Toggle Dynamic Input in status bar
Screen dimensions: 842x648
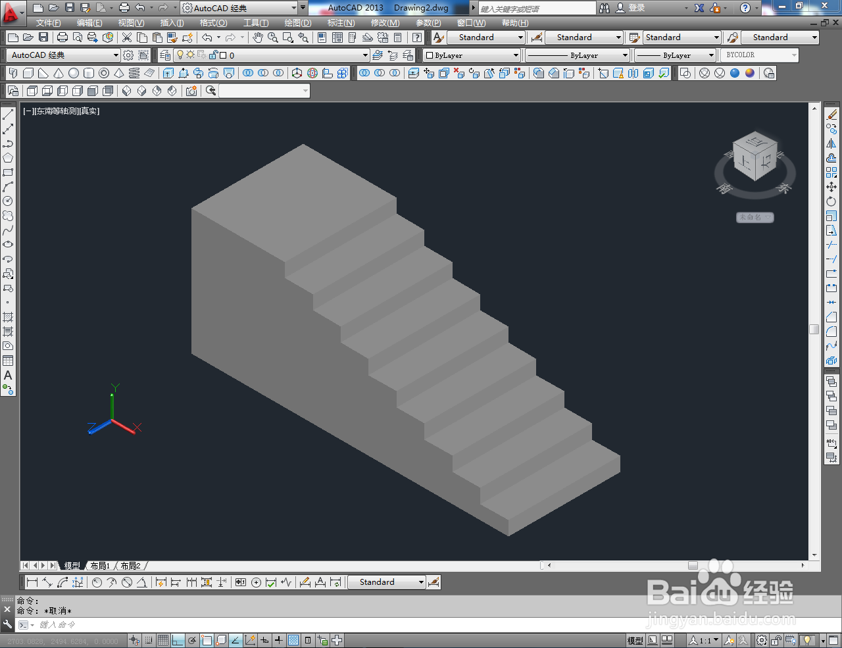[x=264, y=640]
